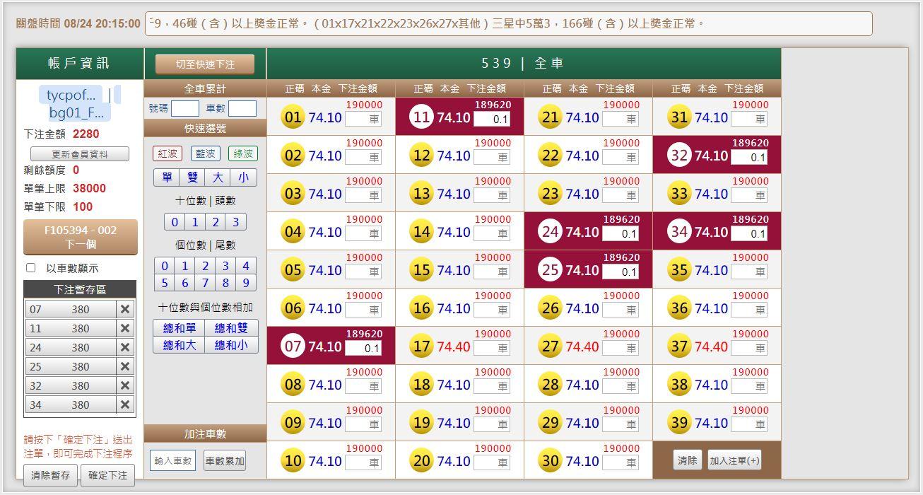Select yellow ball number 30
The height and width of the screenshot is (495, 923).
pos(550,461)
